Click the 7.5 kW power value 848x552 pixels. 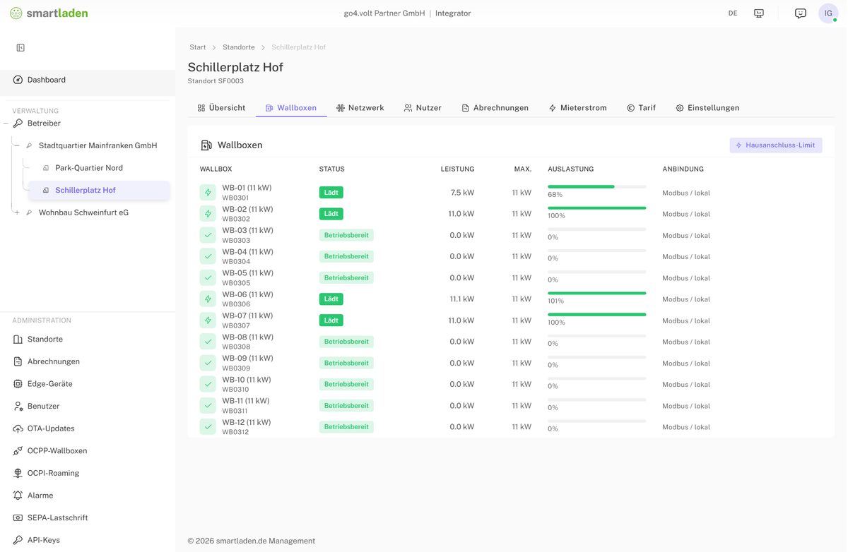462,193
